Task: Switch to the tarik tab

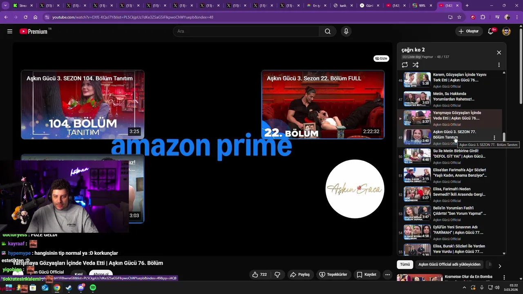Action: pyautogui.click(x=343, y=5)
